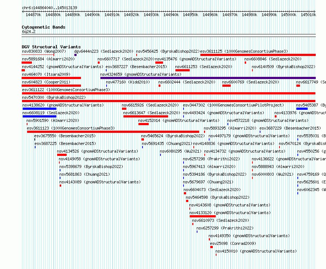Select the long red esv3611122 bar
Viewport: 326px width, 269px height.
tap(168, 93)
